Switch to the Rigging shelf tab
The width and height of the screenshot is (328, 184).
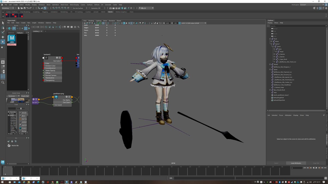(45, 12)
